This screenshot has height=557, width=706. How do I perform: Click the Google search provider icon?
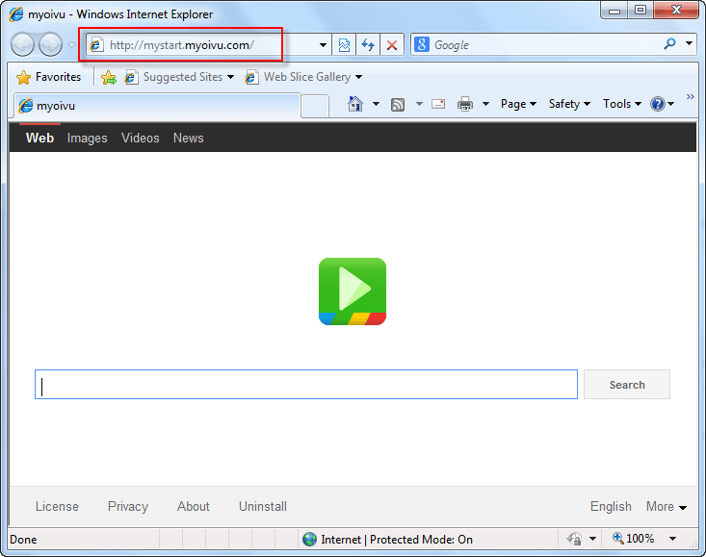tap(422, 44)
